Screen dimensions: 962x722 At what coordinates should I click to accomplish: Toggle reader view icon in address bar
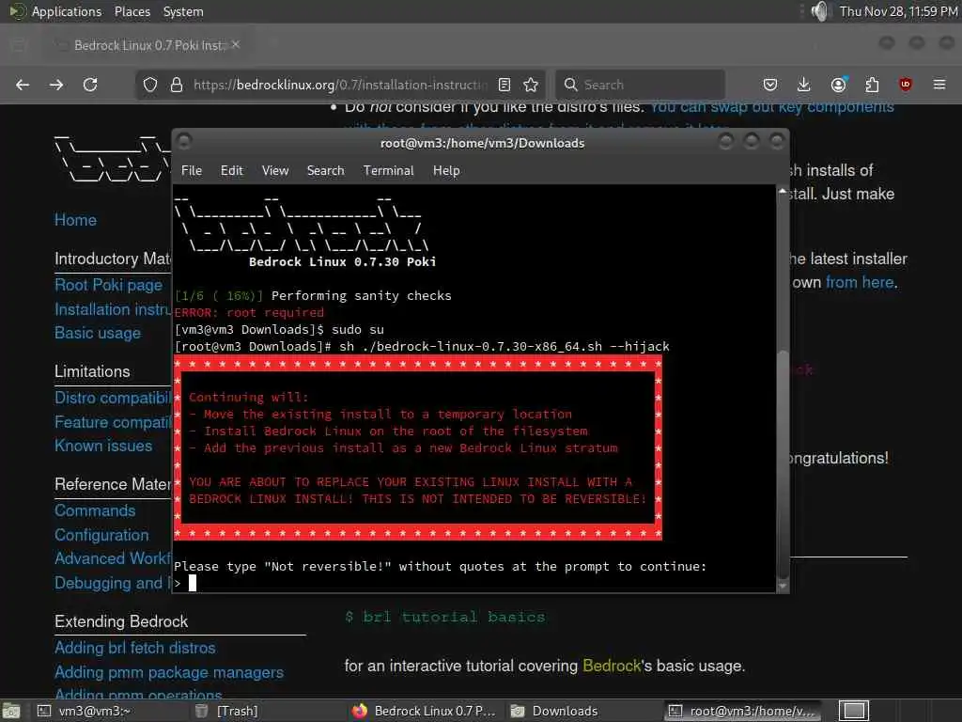coord(504,85)
